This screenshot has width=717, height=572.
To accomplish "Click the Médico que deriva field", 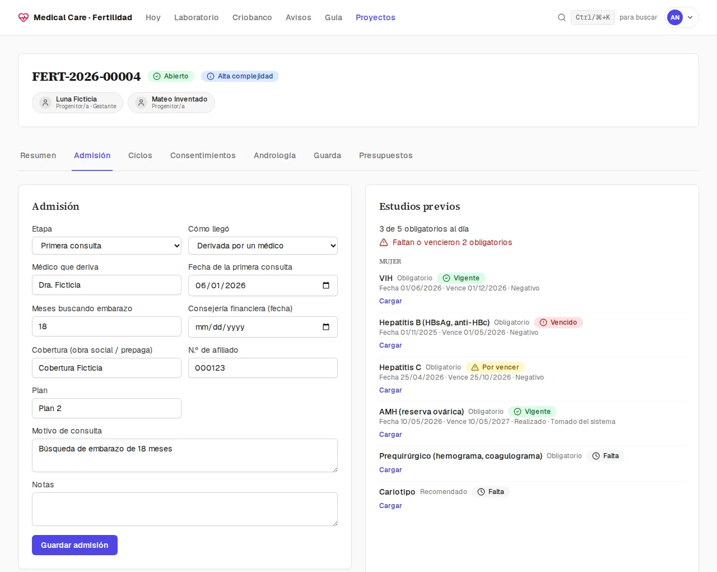I will (x=106, y=285).
